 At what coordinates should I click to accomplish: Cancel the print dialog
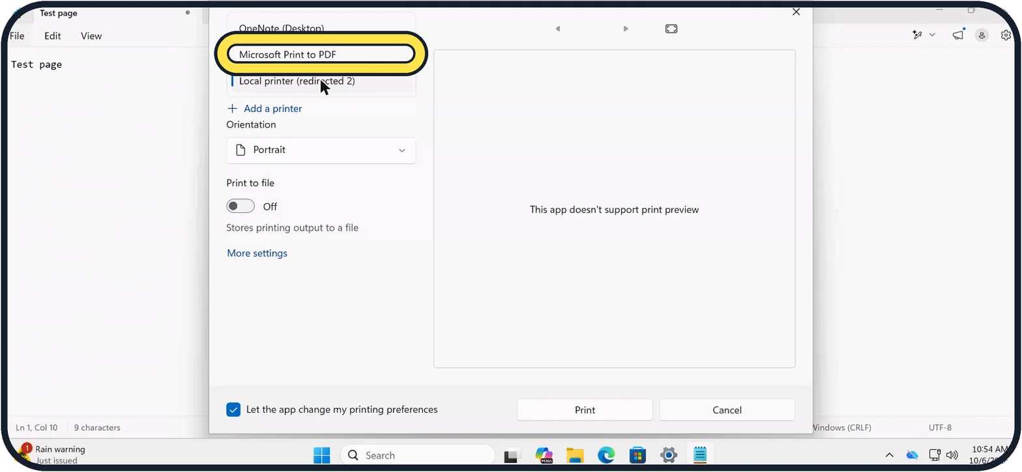(727, 410)
